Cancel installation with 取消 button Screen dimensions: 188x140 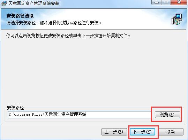tap(171, 132)
